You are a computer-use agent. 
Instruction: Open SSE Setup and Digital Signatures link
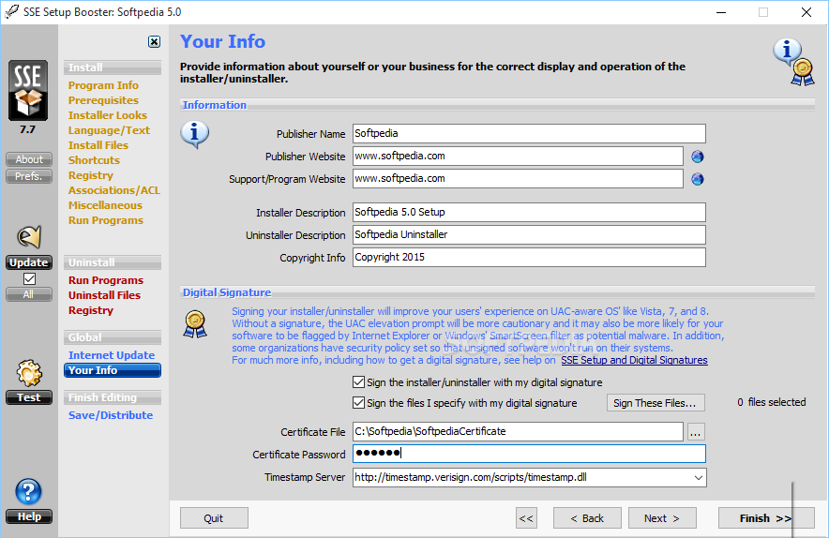click(634, 361)
